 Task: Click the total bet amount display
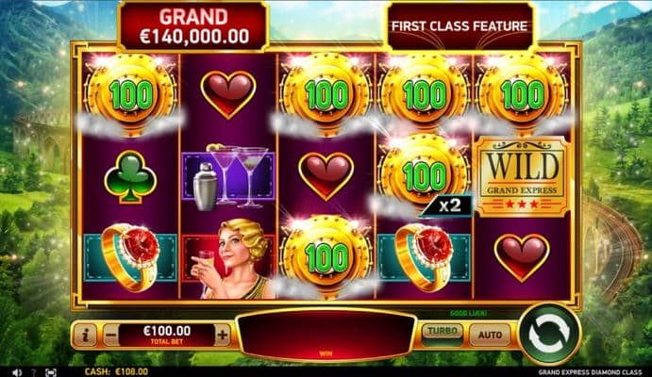pyautogui.click(x=167, y=335)
